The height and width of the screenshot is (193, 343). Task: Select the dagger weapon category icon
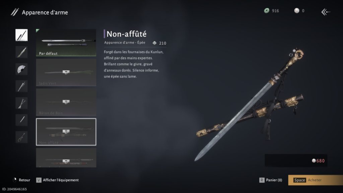[21, 52]
